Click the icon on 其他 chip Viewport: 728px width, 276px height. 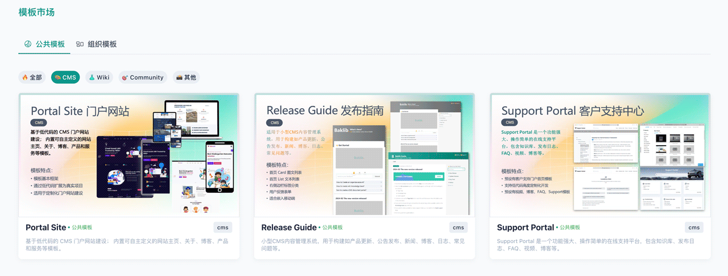coord(179,77)
